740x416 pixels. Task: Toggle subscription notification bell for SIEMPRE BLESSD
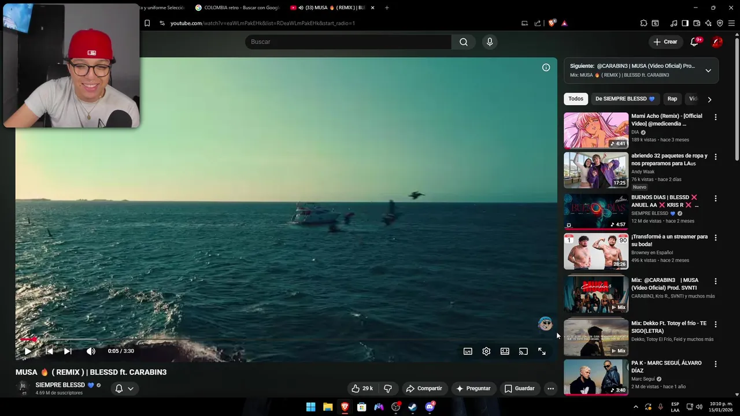(124, 388)
